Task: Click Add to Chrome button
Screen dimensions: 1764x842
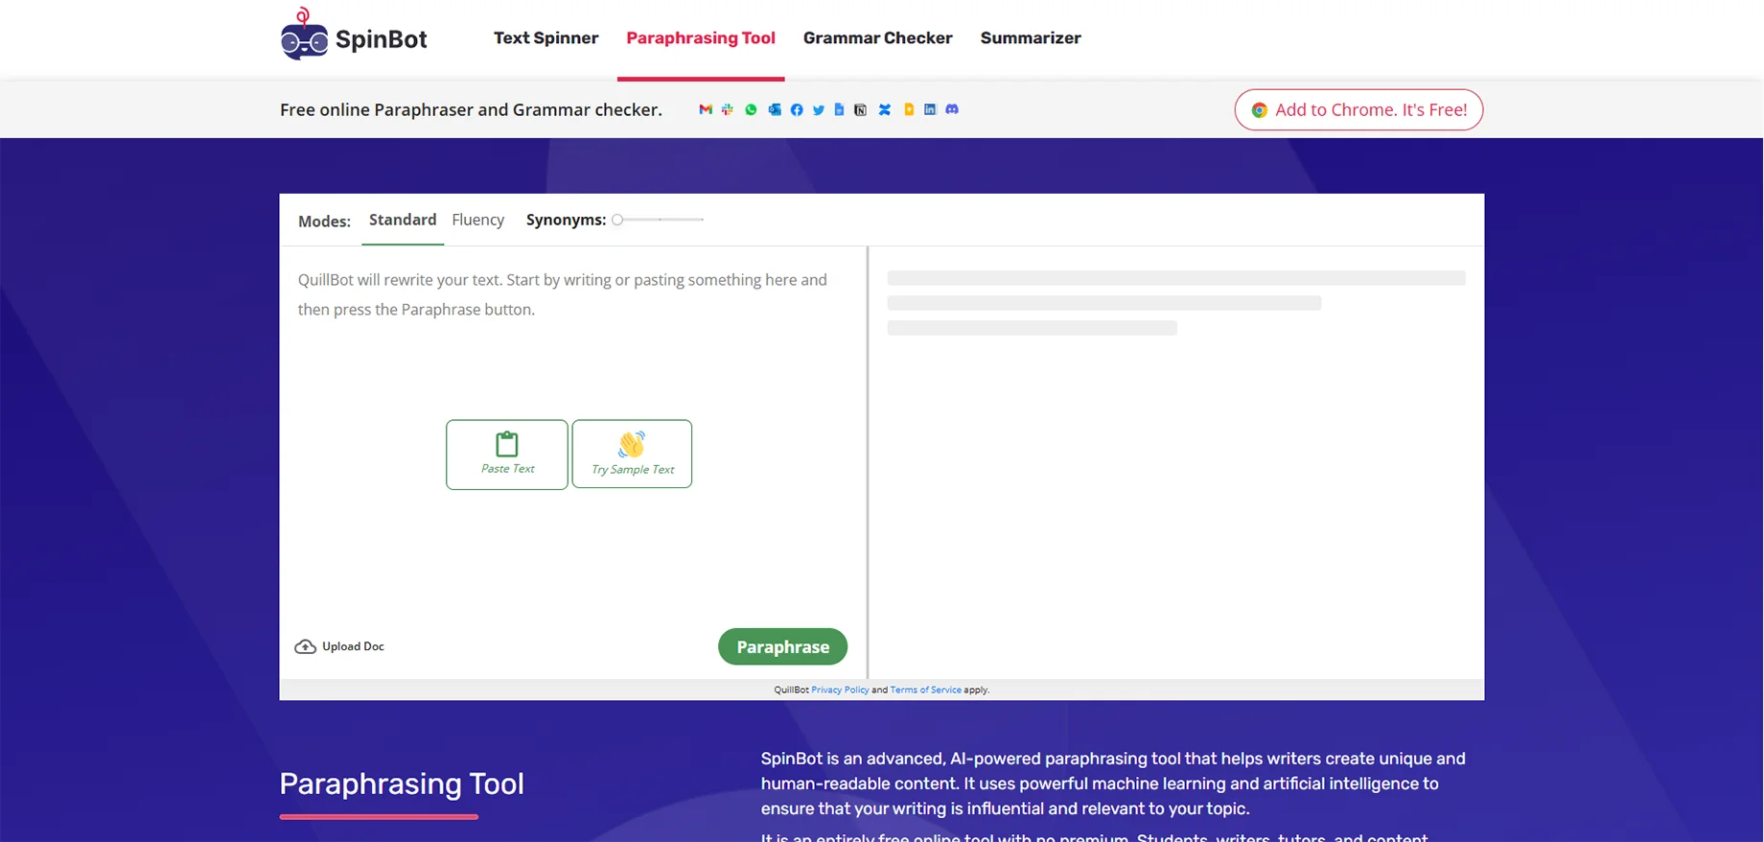Action: point(1358,109)
